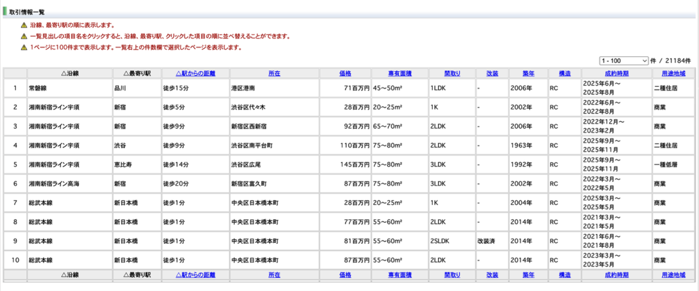699x291 pixels.
Task: Click the 145百万円 price cell
Action: click(345, 165)
